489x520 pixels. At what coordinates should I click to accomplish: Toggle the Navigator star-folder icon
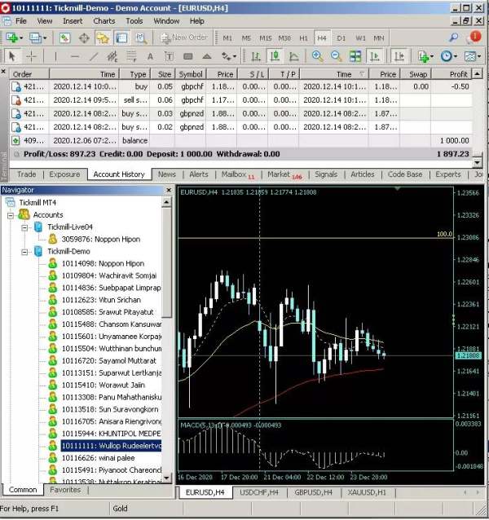point(103,38)
